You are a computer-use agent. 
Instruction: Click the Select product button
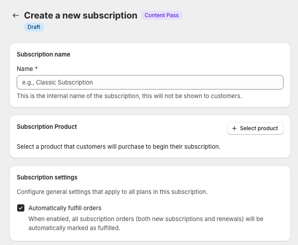point(255,128)
